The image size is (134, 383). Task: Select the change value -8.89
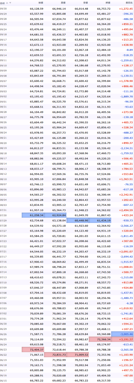[x=129, y=50]
